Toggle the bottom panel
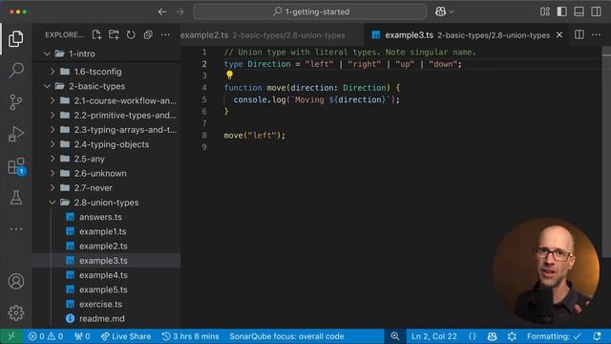The height and width of the screenshot is (344, 611). click(x=579, y=11)
